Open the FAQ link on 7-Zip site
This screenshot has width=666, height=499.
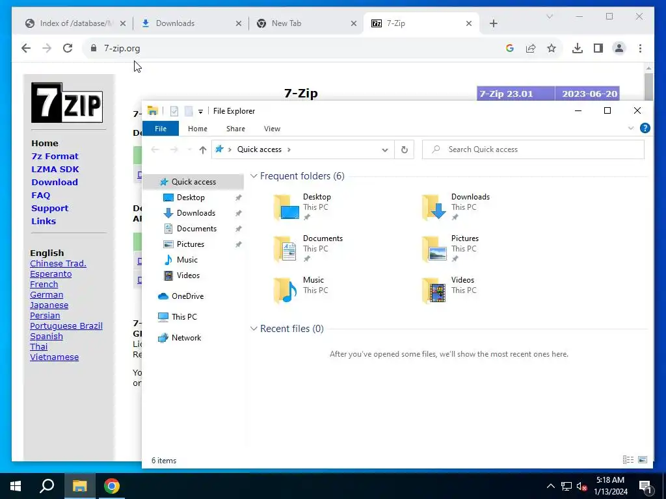[x=41, y=195]
